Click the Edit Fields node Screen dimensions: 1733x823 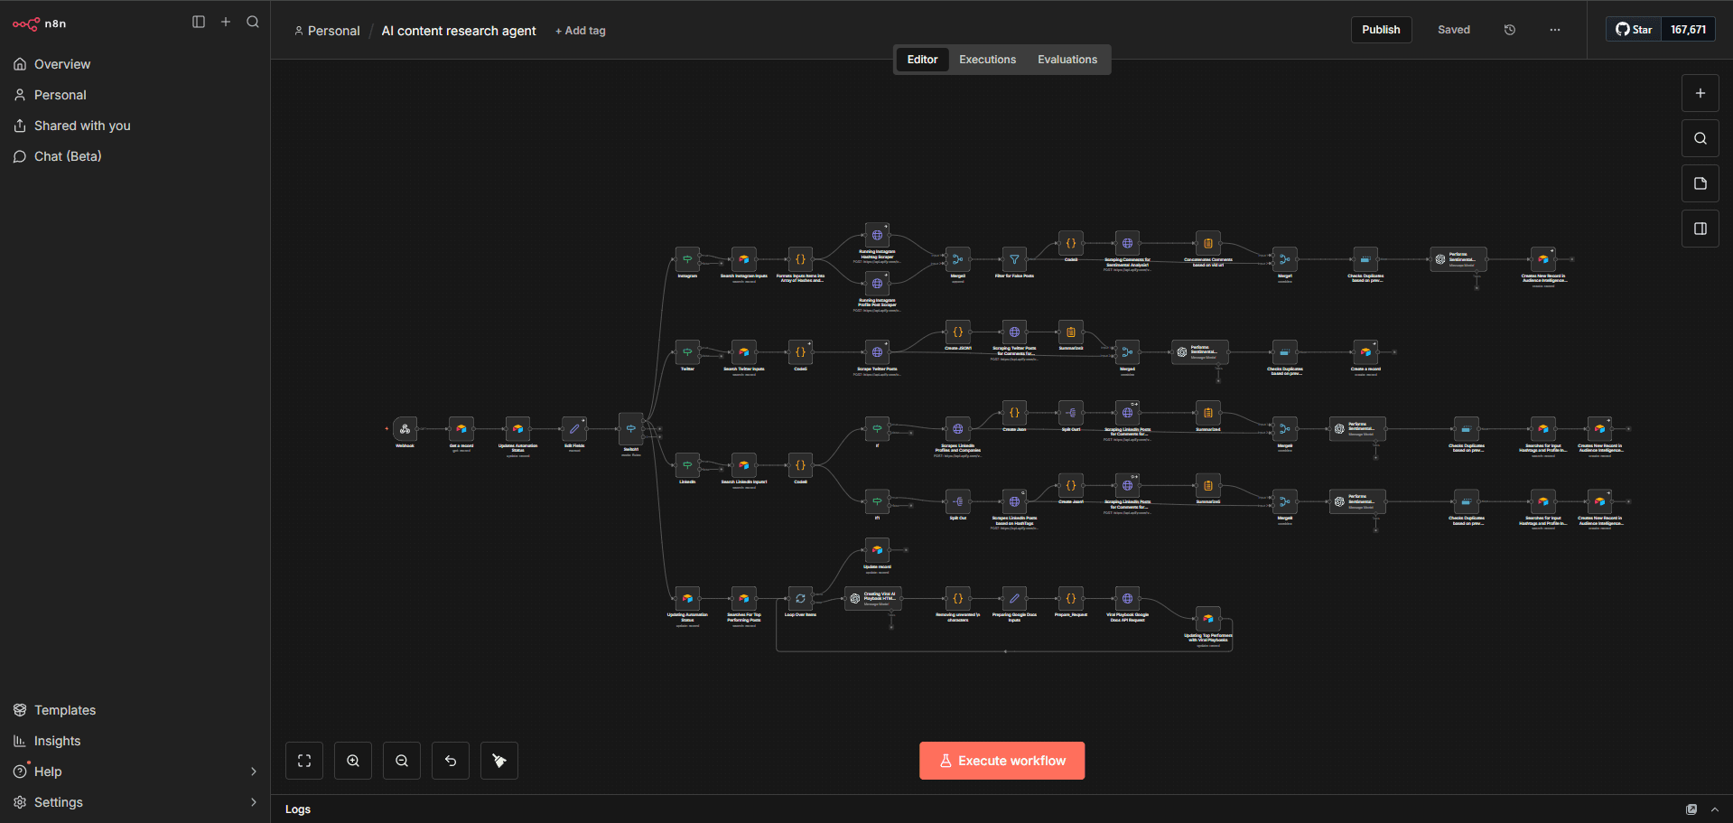[x=573, y=430]
